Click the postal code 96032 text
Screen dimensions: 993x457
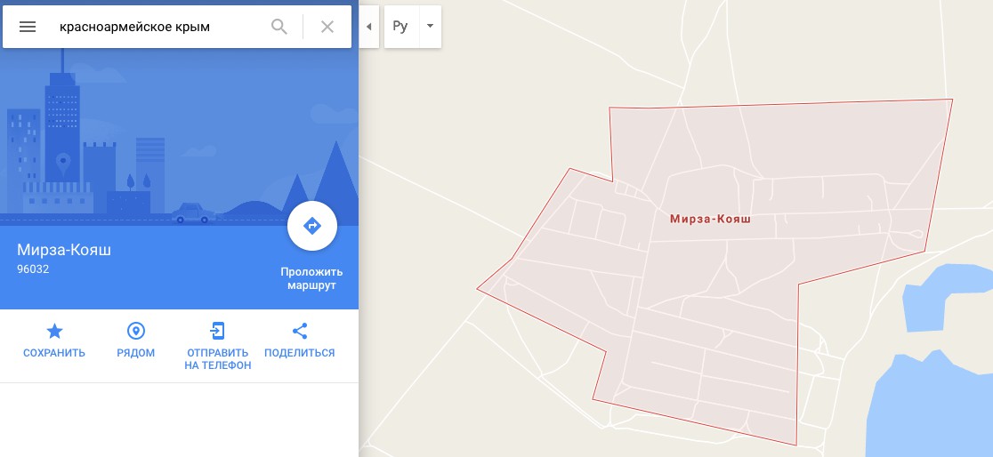[x=33, y=269]
